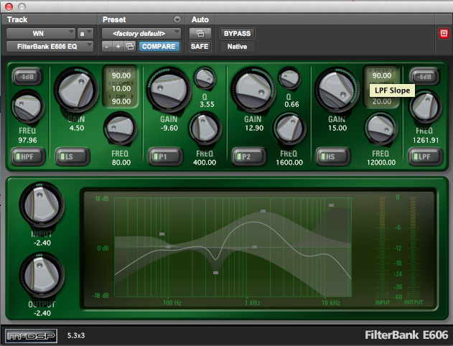Click the low shelf handle on the EQ graph

(162, 234)
